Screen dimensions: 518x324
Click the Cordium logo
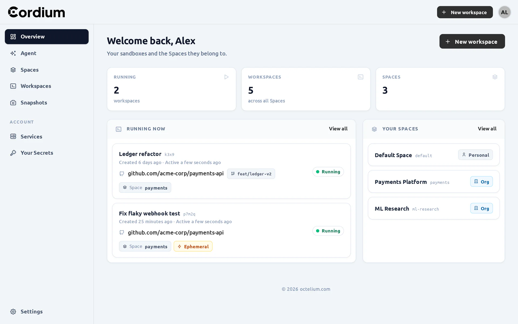[36, 12]
